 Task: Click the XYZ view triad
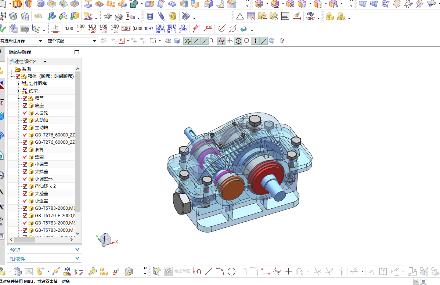[x=107, y=240]
